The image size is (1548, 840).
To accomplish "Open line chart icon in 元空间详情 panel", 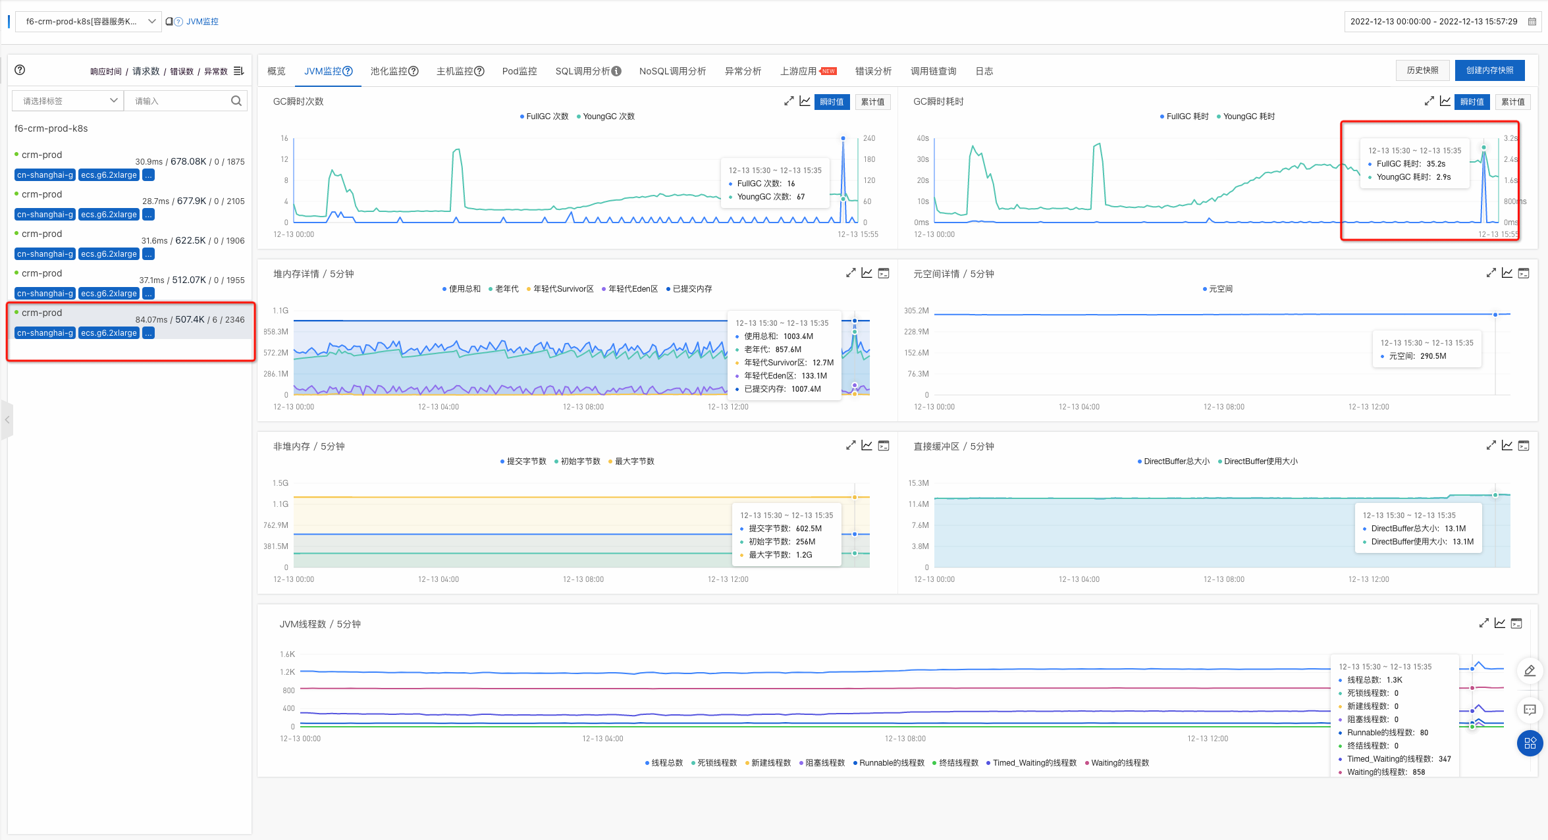I will 1507,273.
